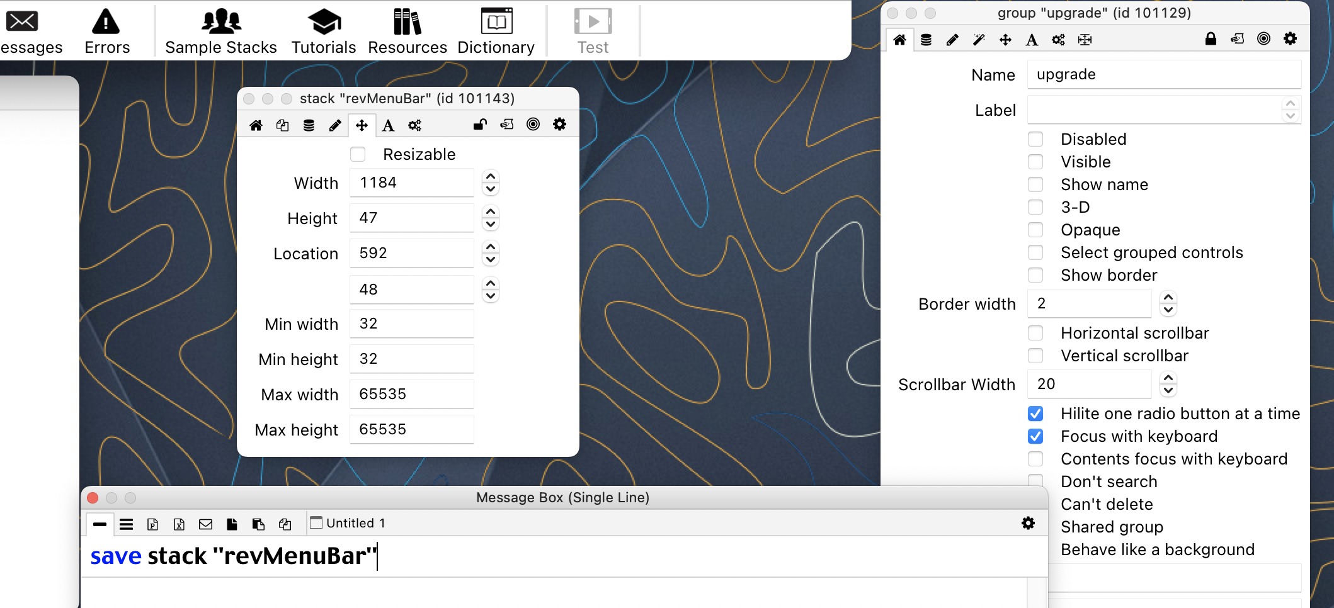Open global variables X tab in Message Box
The width and height of the screenshot is (1334, 608).
click(179, 524)
